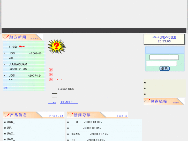
Task: Click the yellow starburst question mark icon
Action: coord(57,46)
